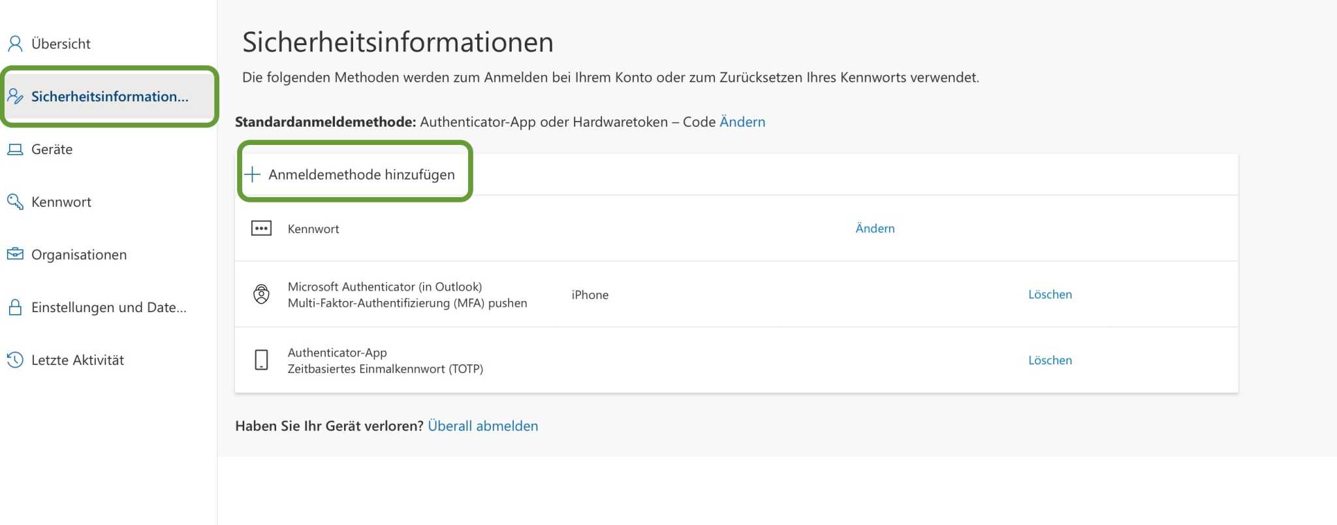Open the Organisationen briefcase icon

pyautogui.click(x=15, y=255)
